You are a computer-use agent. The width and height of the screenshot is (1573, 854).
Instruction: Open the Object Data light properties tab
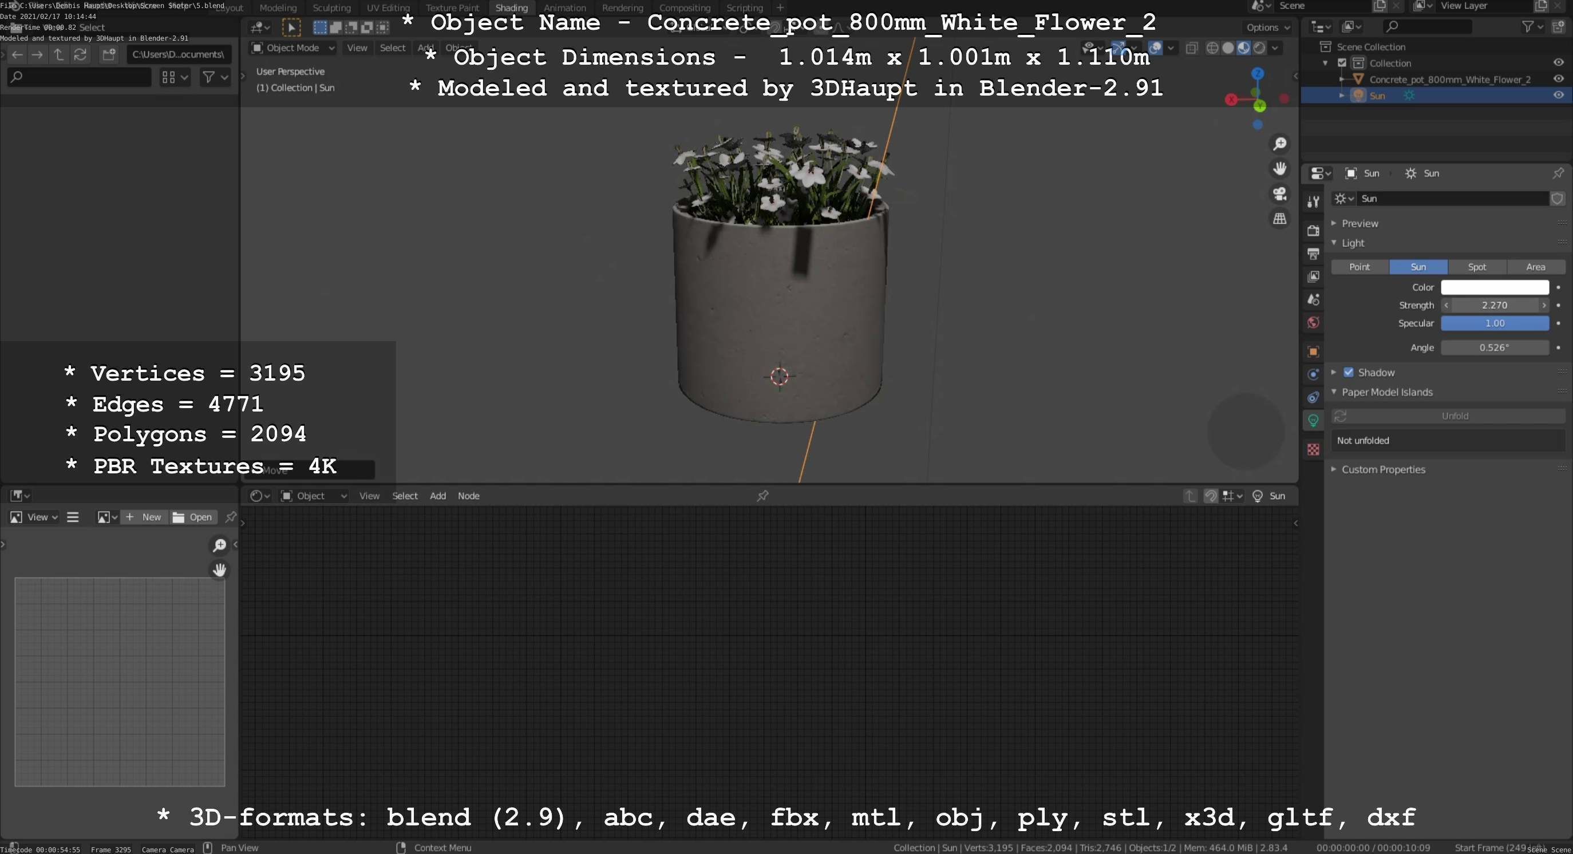[x=1313, y=420]
